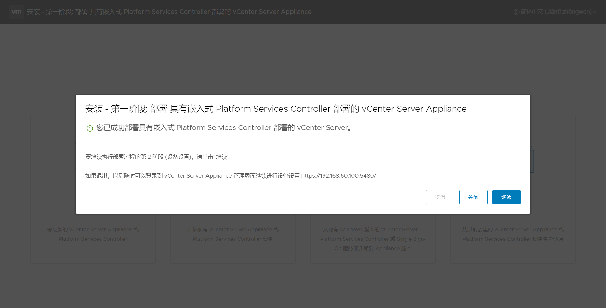The height and width of the screenshot is (308, 606).
Task: Open the 简体中文 language dropdown
Action: tap(555, 12)
